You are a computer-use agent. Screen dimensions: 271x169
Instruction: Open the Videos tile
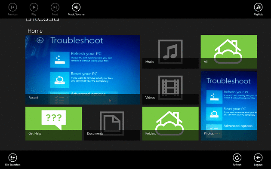tap(170, 88)
